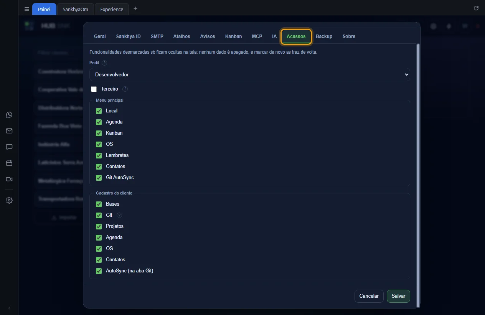Uncheck the Projetos checkbox
This screenshot has height=315, width=485.
pyautogui.click(x=99, y=226)
